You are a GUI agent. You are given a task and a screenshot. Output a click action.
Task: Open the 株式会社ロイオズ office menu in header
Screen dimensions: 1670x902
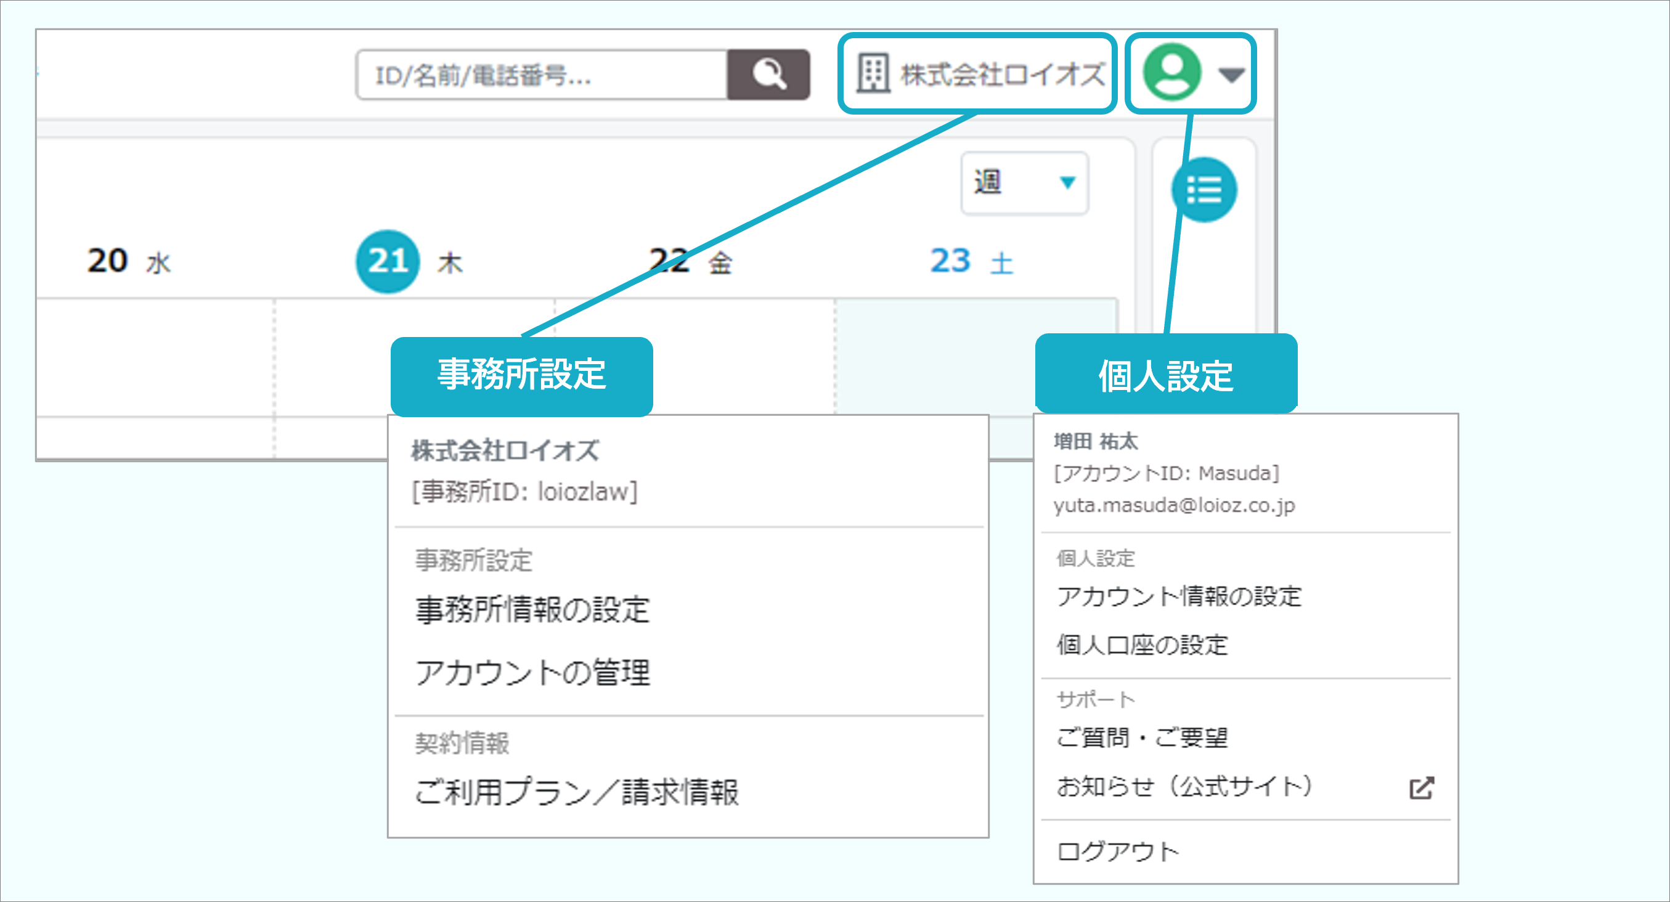(977, 73)
